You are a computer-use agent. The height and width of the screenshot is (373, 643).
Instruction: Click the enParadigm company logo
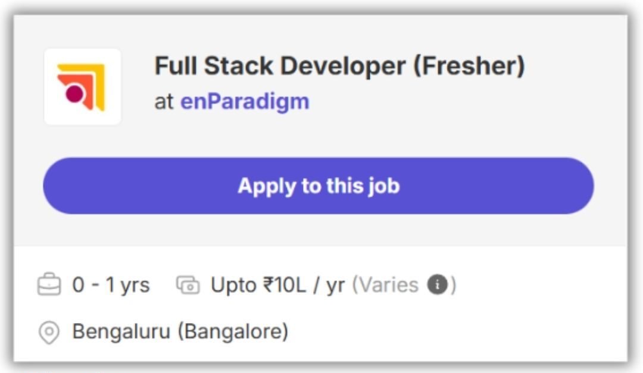83,85
